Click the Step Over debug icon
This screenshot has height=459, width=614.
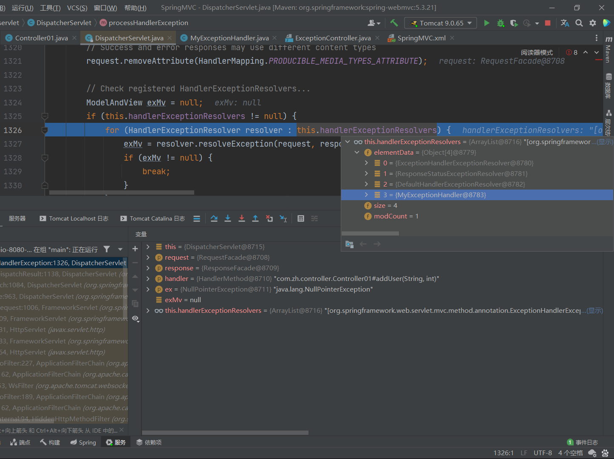(x=214, y=218)
